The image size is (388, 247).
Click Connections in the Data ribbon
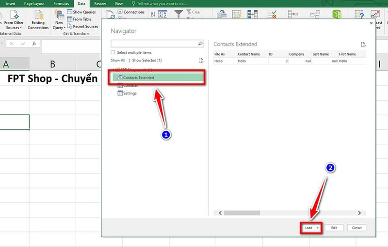point(131,12)
